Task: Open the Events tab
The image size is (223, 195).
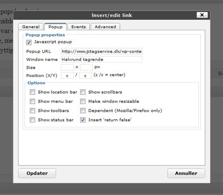Action: pyautogui.click(x=78, y=27)
